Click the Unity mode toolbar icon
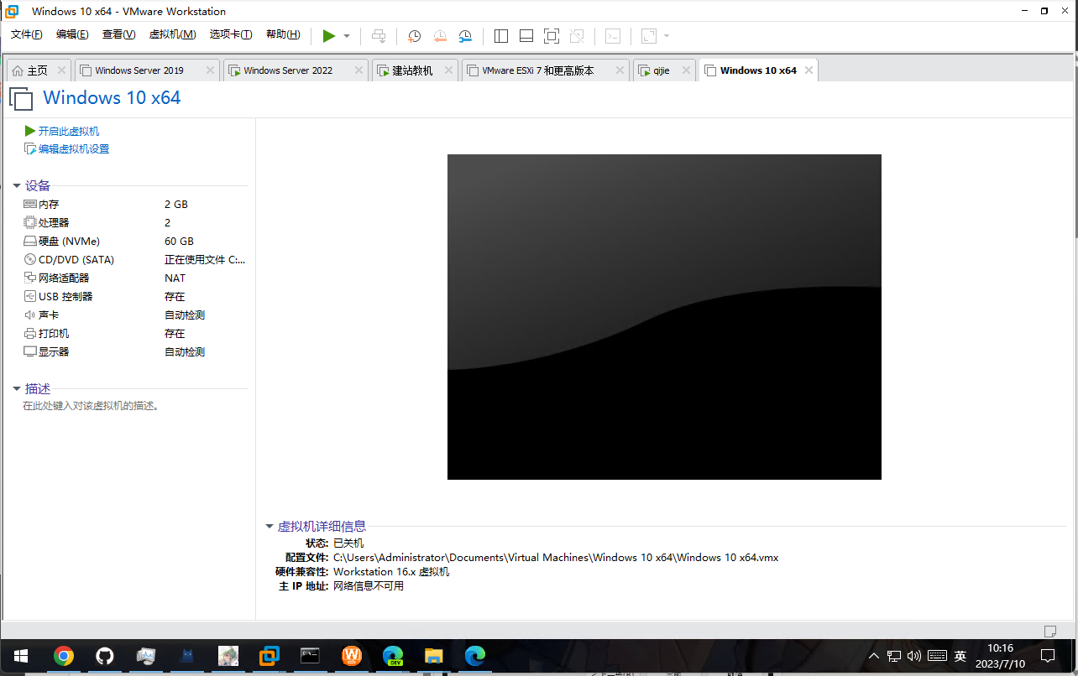 coord(577,36)
